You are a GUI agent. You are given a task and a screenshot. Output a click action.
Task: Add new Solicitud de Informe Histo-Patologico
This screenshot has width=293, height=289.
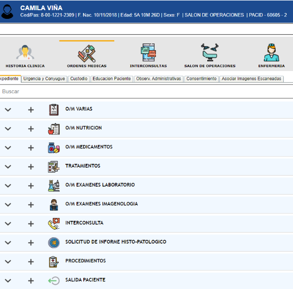pyautogui.click(x=31, y=243)
